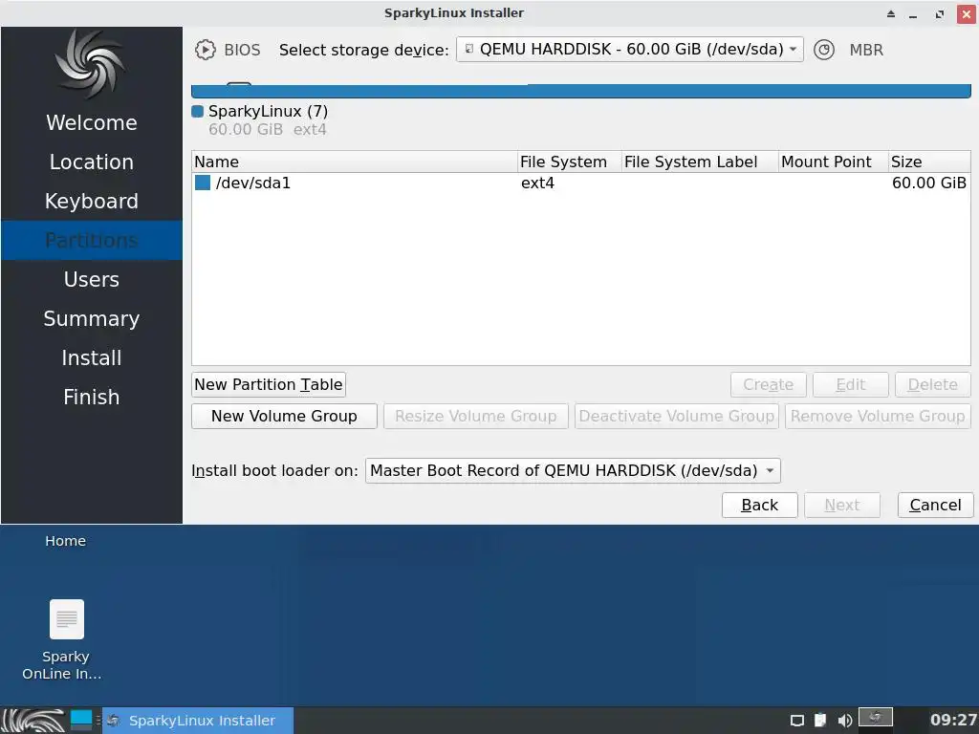Click the Home desktop label
The height and width of the screenshot is (734, 979).
click(66, 541)
